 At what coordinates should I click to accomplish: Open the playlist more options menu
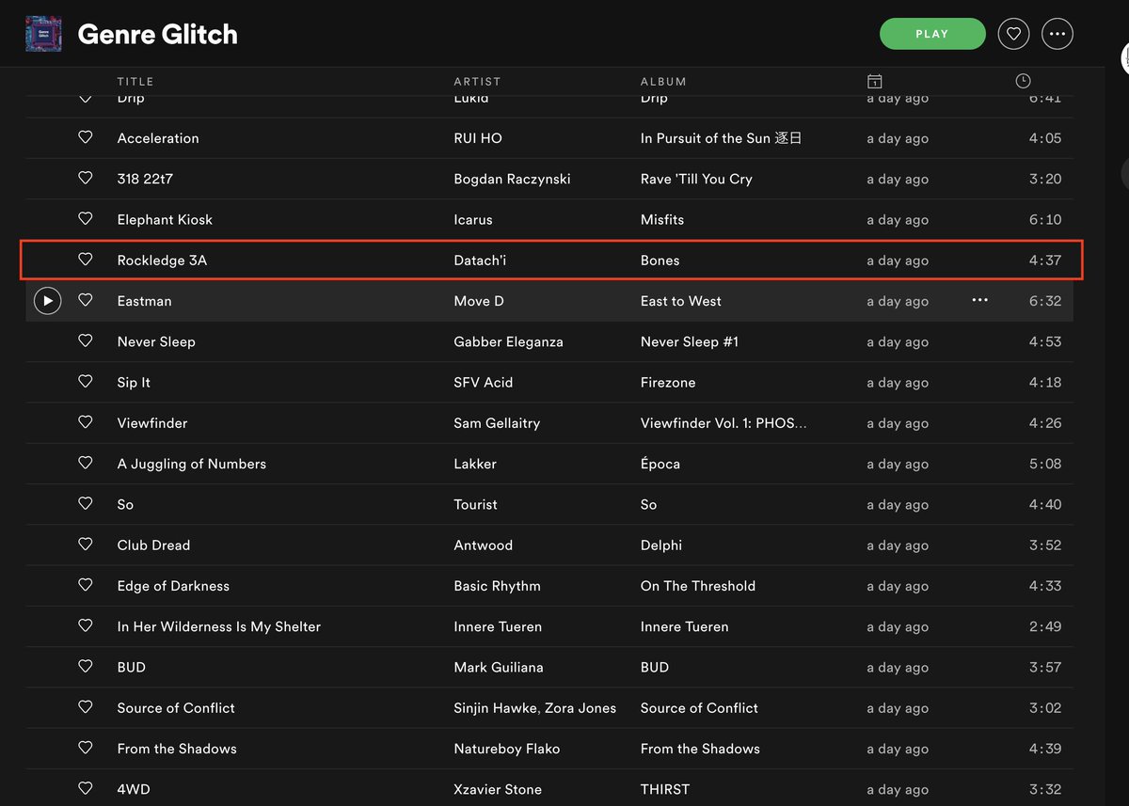click(1057, 34)
